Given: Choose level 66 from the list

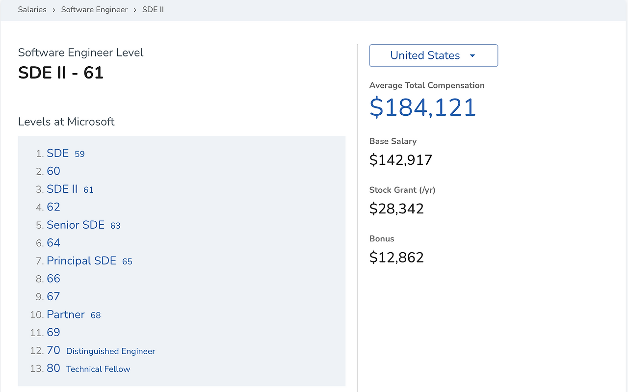Looking at the screenshot, I should [x=53, y=279].
